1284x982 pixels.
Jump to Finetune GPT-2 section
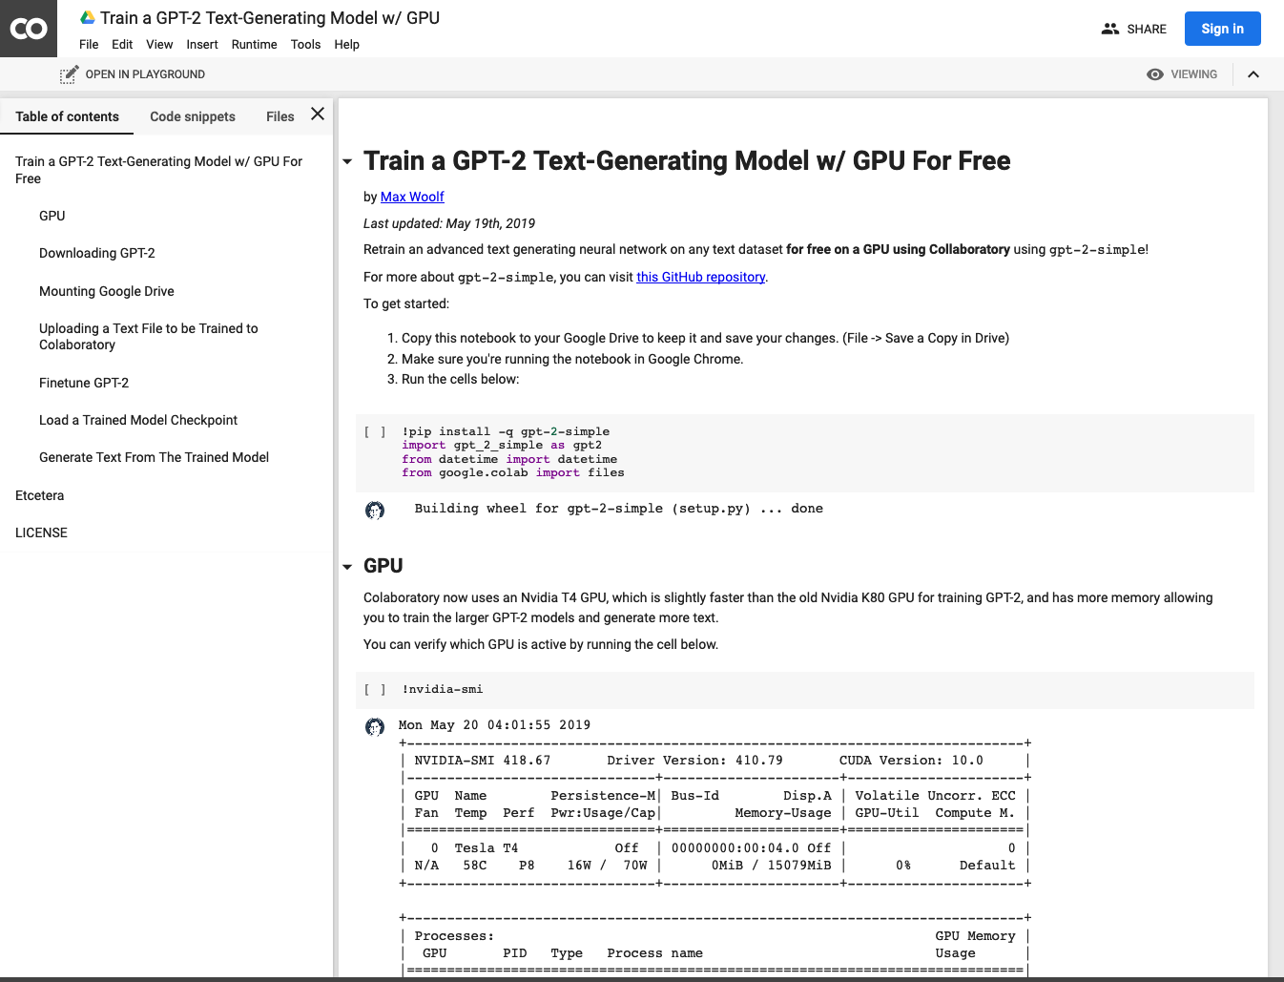pyautogui.click(x=84, y=383)
